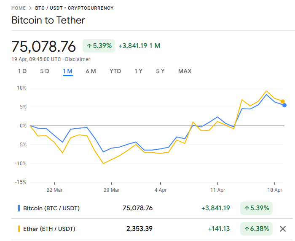Open the Ether (ETH / USDT) row
Image resolution: width=295 pixels, height=241 pixels.
(x=49, y=229)
